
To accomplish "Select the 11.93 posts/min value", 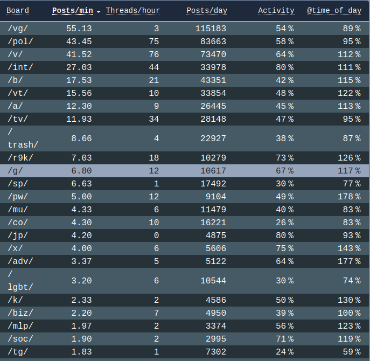I will click(x=79, y=119).
